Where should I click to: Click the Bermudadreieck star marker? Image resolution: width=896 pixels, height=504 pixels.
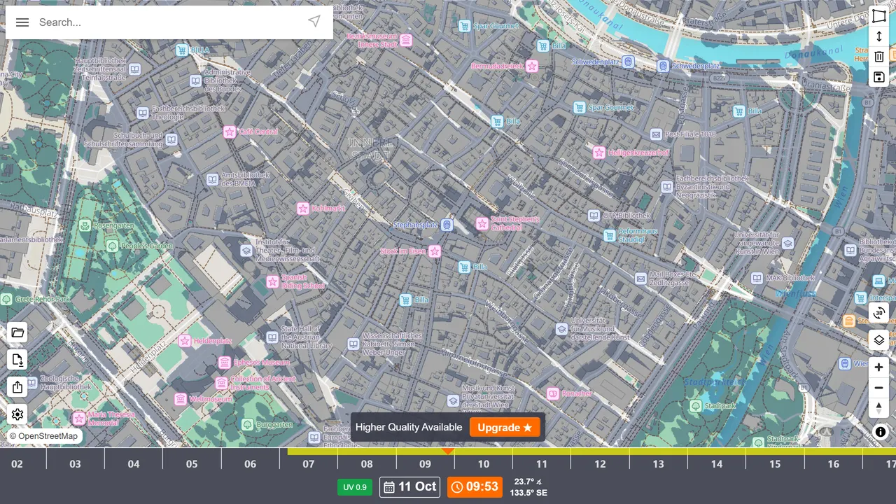tap(532, 66)
